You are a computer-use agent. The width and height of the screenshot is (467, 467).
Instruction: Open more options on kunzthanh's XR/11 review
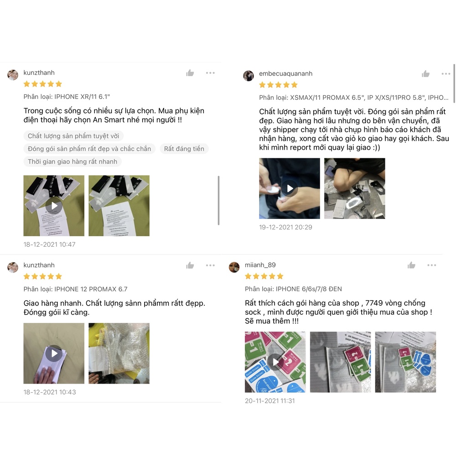[210, 73]
